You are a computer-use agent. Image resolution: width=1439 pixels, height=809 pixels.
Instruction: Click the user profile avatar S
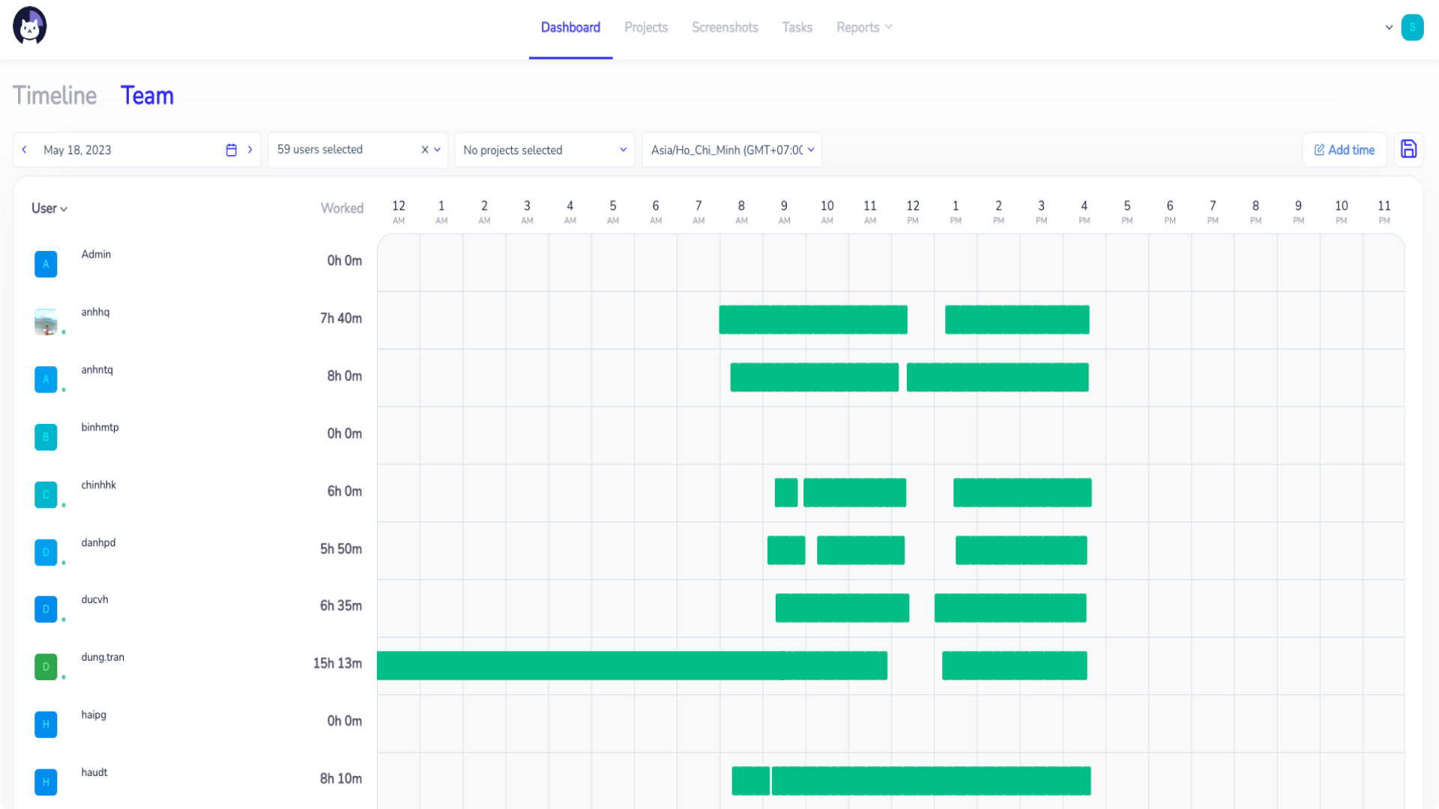[1412, 27]
